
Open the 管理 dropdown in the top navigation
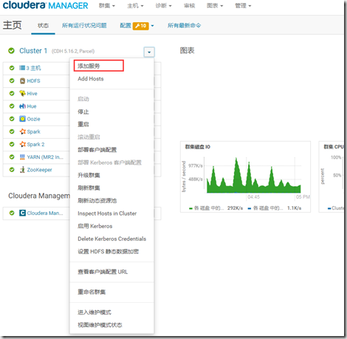pos(243,6)
